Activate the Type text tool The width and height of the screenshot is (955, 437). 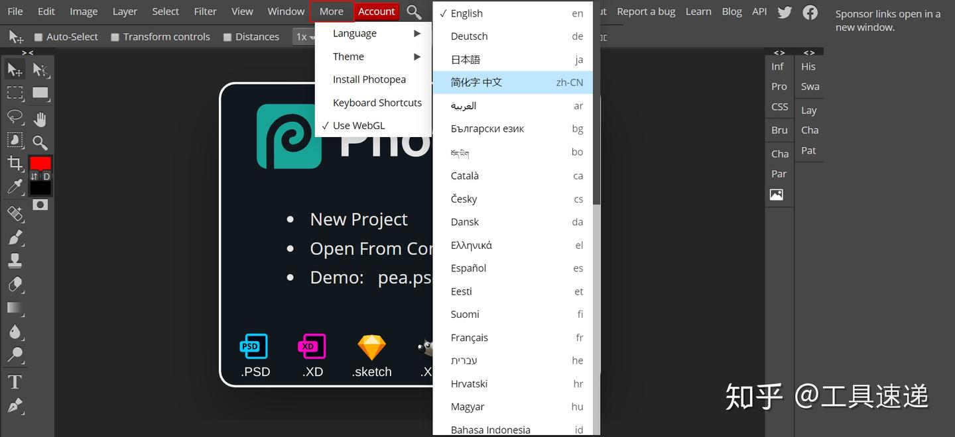coord(15,381)
